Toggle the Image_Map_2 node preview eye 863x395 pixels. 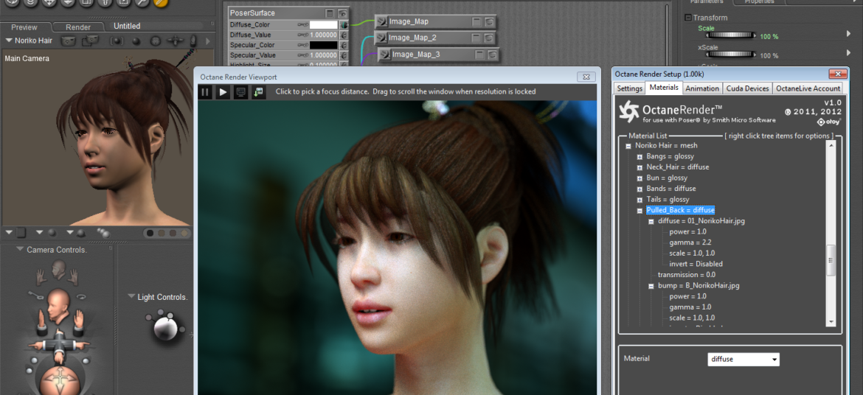pyautogui.click(x=489, y=38)
